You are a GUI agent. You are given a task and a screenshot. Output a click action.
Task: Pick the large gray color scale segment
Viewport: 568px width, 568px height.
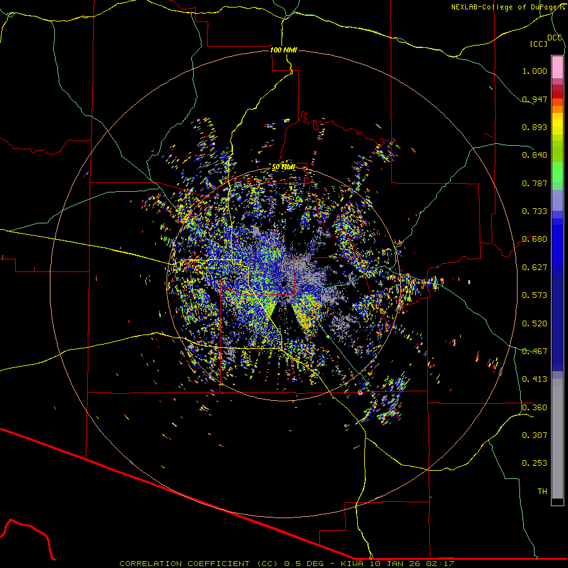tap(557, 439)
